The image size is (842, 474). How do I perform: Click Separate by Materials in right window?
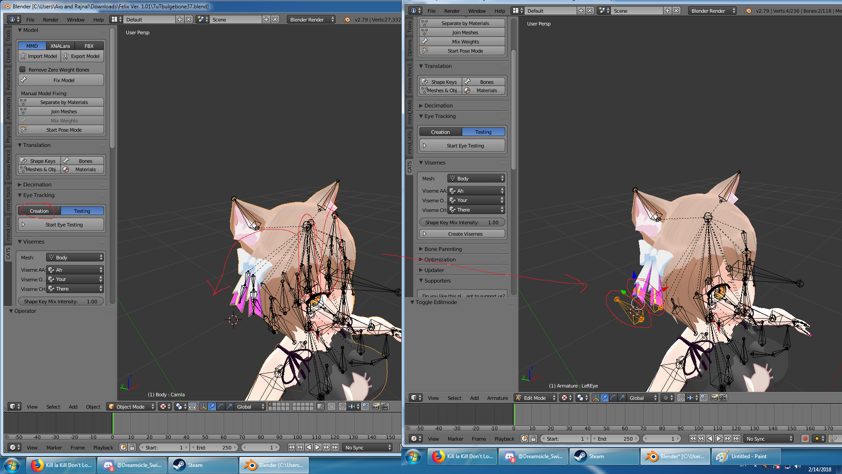[x=462, y=23]
